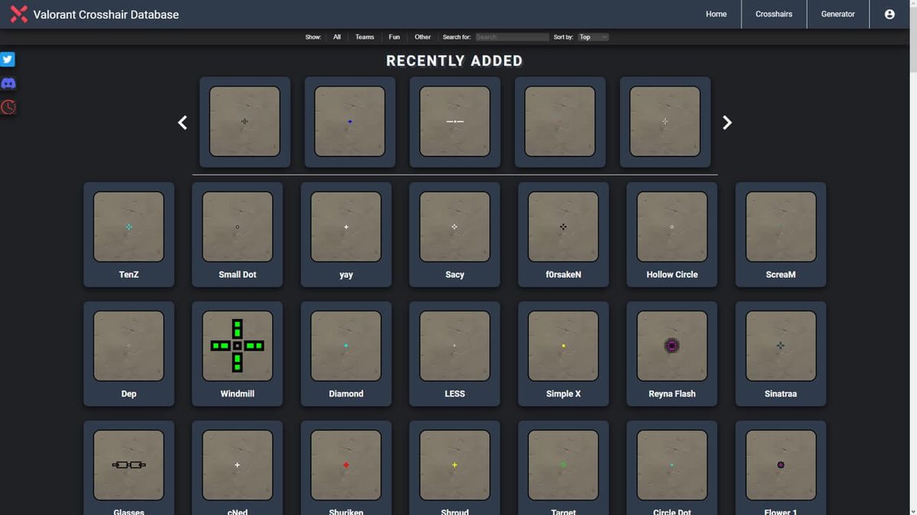
Task: Show previous recently added crosshairs
Action: click(183, 122)
